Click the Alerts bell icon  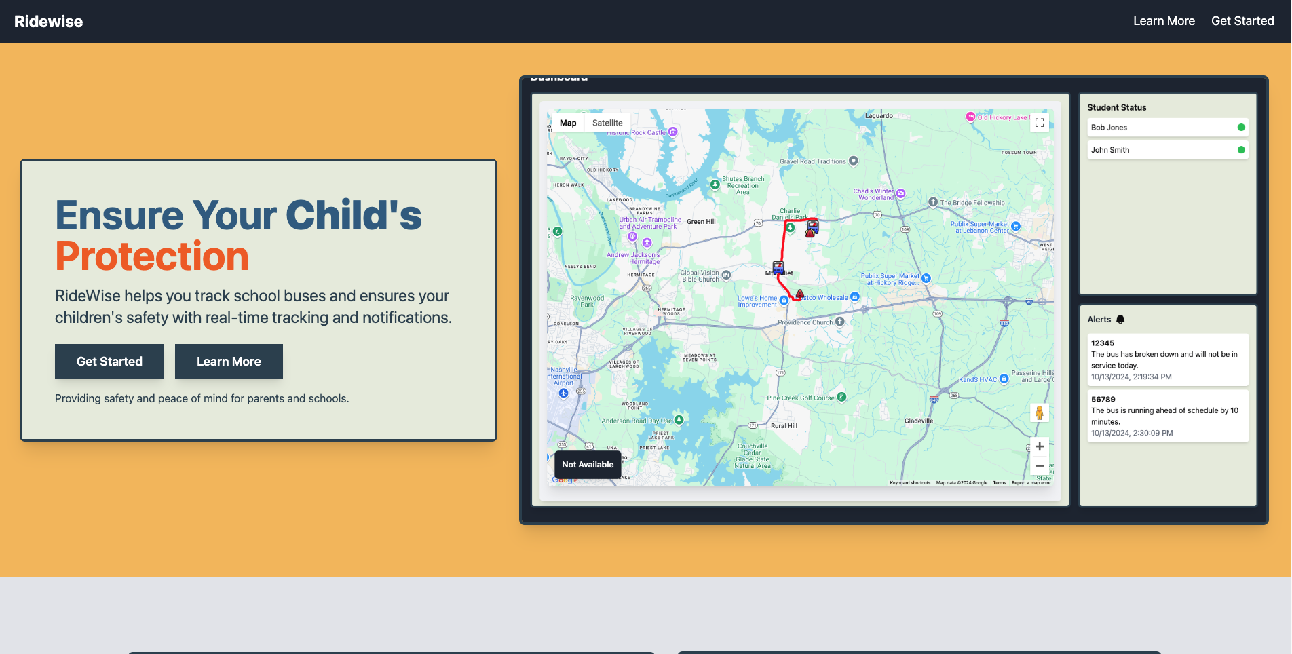click(x=1120, y=320)
